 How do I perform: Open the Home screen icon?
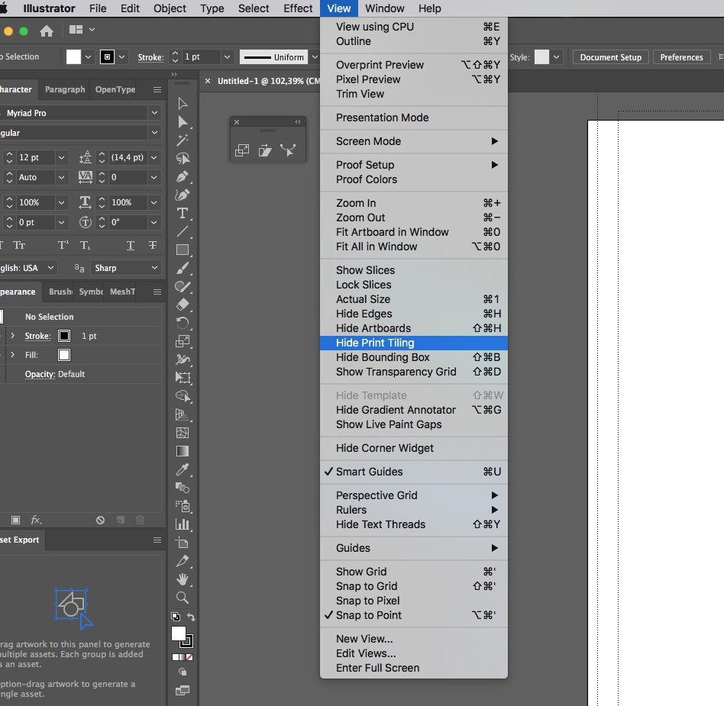click(46, 31)
